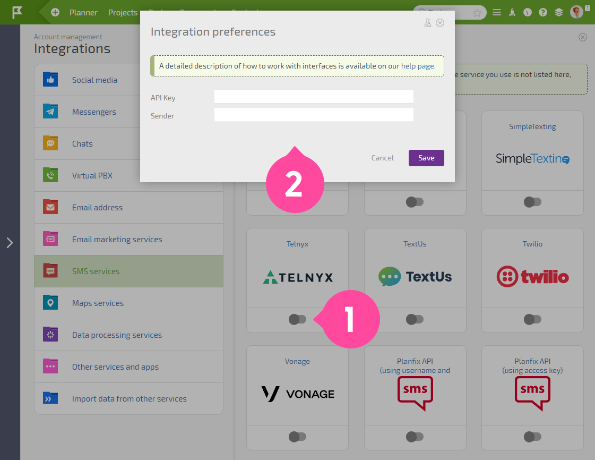Click the stacked layers icon
595x460 pixels.
(558, 13)
